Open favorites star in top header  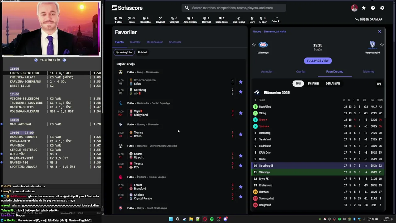[364, 8]
